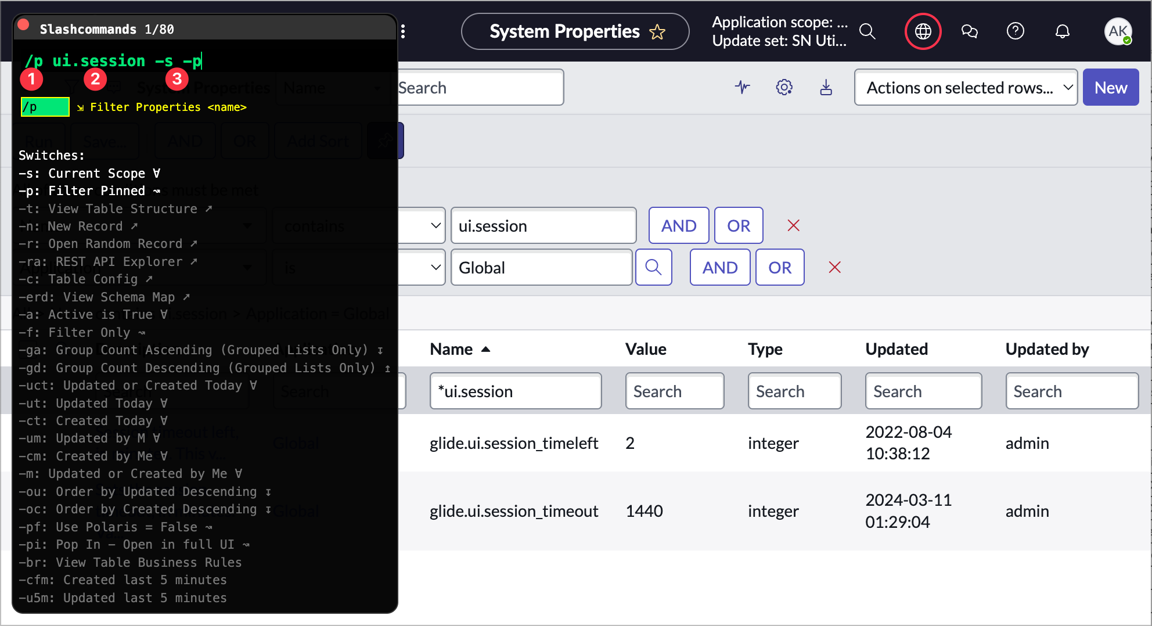Viewport: 1152px width, 626px height.
Task: View notifications via the bell icon
Action: click(1063, 31)
